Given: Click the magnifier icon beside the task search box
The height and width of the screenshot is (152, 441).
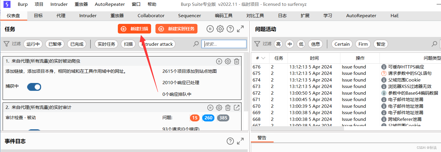Looking at the screenshot, I should [196, 44].
